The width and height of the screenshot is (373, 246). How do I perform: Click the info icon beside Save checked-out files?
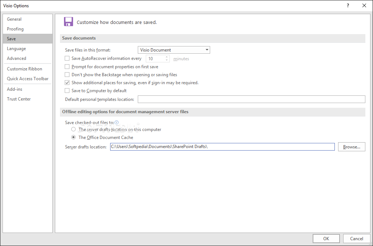(x=117, y=123)
